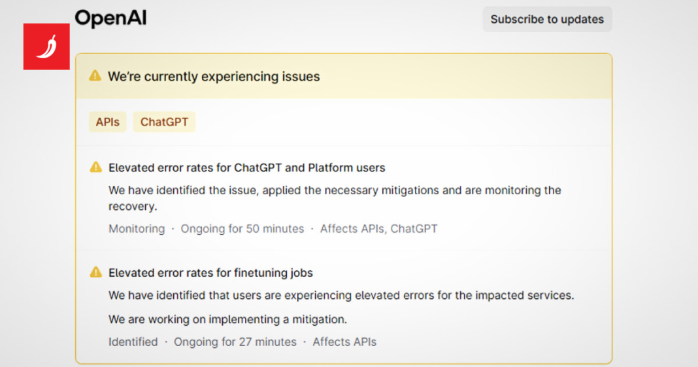Click the OpenAI logo
Screen dimensions: 698x367
[110, 18]
